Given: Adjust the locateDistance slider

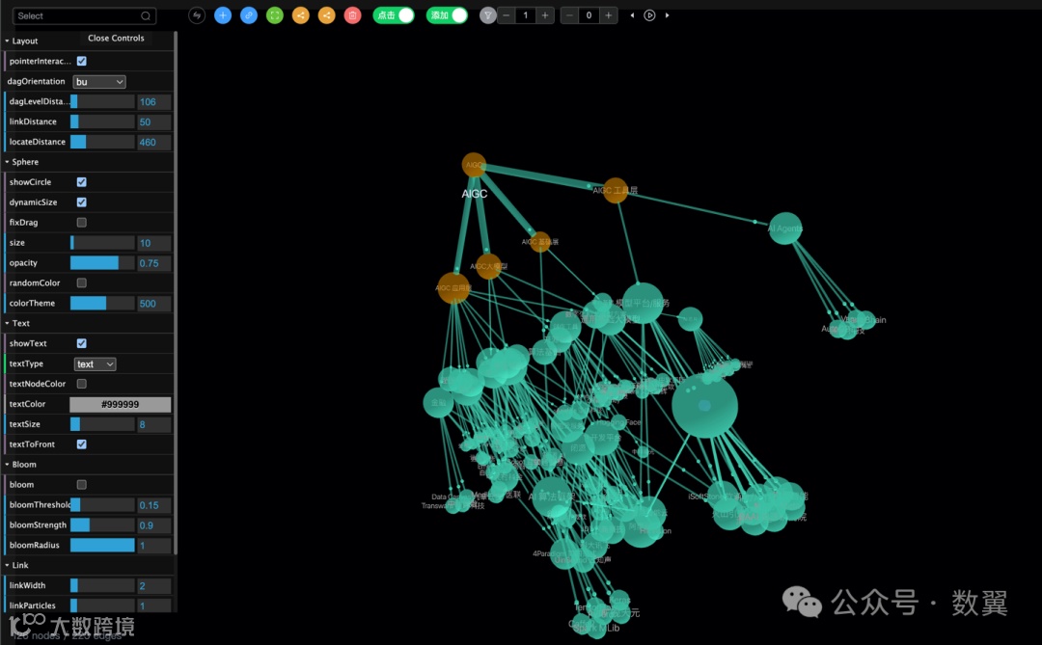Looking at the screenshot, I should pos(102,142).
